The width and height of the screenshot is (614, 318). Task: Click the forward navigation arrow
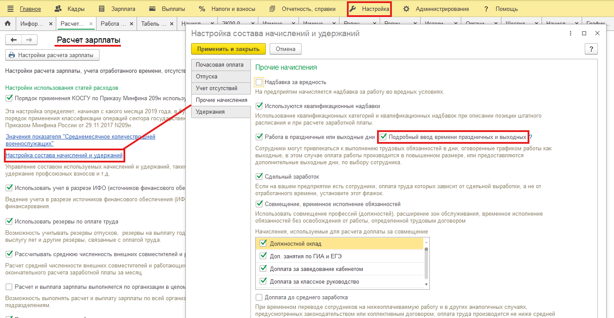click(29, 40)
